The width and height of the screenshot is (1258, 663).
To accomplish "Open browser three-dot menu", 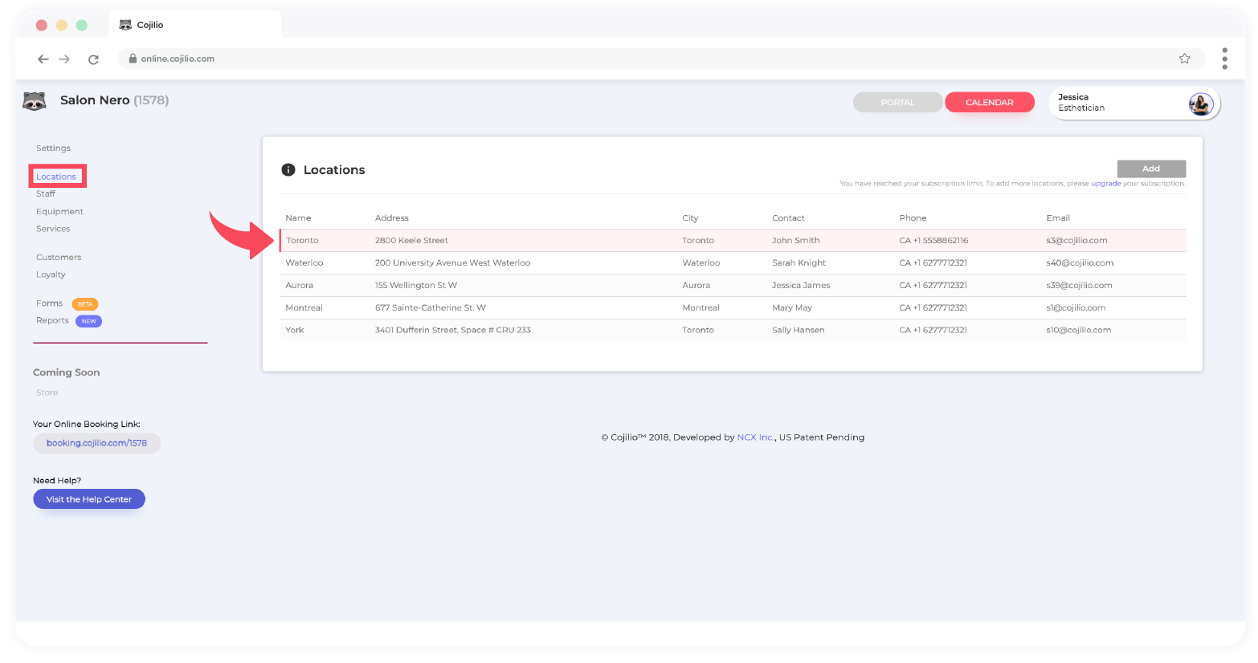I will point(1224,59).
